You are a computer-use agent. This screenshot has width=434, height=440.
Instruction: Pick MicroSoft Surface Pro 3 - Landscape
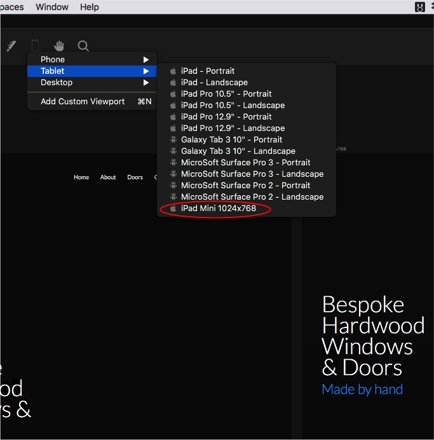tap(252, 174)
